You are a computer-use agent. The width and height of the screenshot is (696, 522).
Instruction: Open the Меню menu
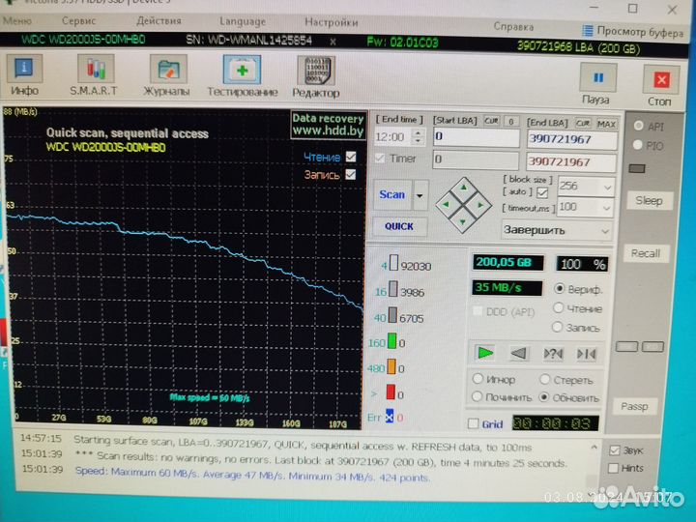16,20
